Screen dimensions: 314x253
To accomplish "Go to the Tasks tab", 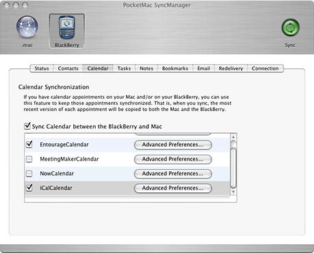I will [x=124, y=68].
